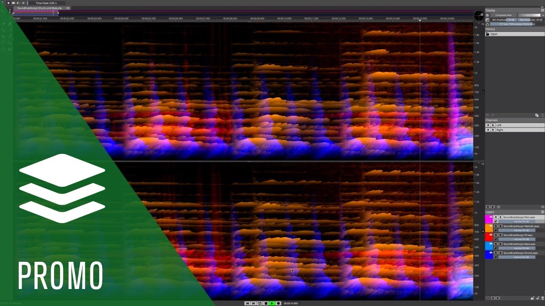Image resolution: width=545 pixels, height=306 pixels.
Task: Select the Left channel row
Action: [x=515, y=125]
